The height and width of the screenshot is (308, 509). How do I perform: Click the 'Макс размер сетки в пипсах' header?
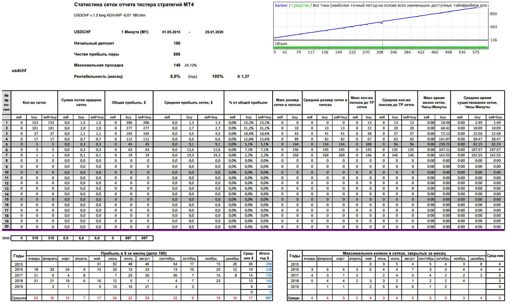point(287,102)
